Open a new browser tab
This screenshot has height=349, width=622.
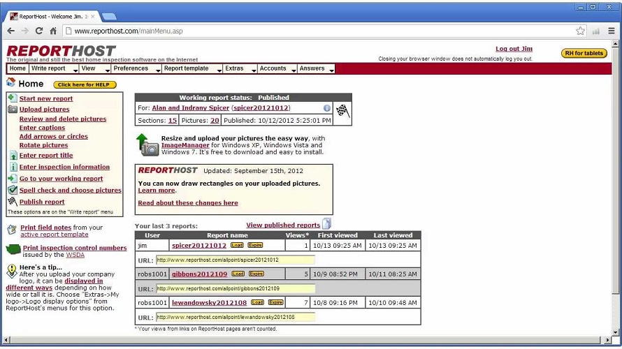tap(109, 17)
